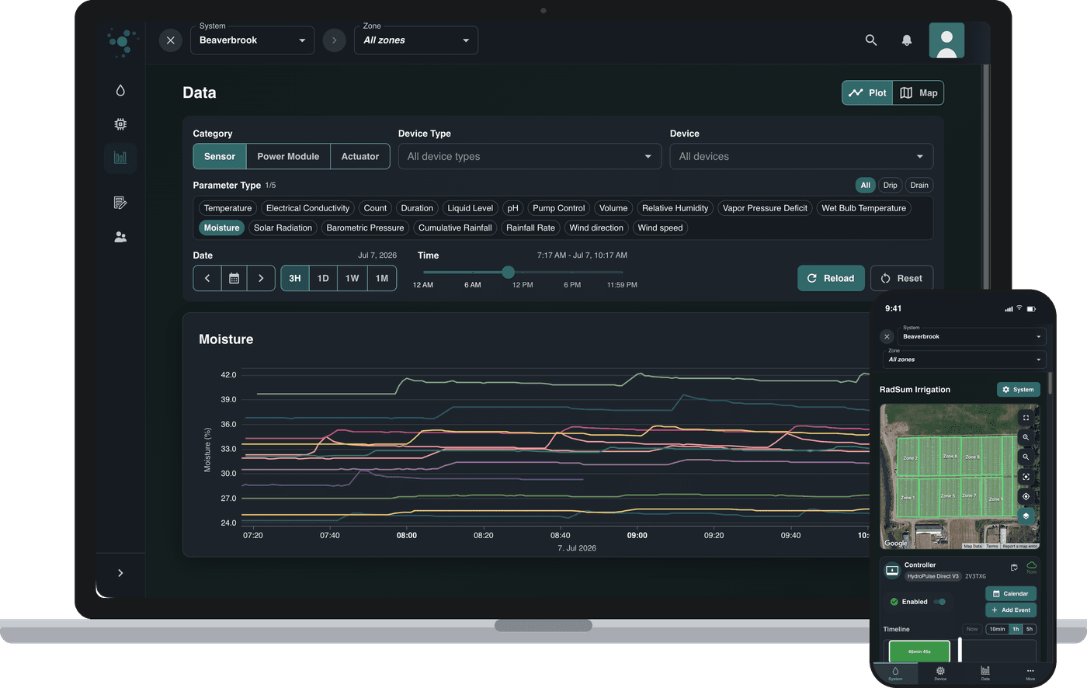Viewport: 1087px width, 688px height.
Task: Click the Reload button
Action: [831, 279]
